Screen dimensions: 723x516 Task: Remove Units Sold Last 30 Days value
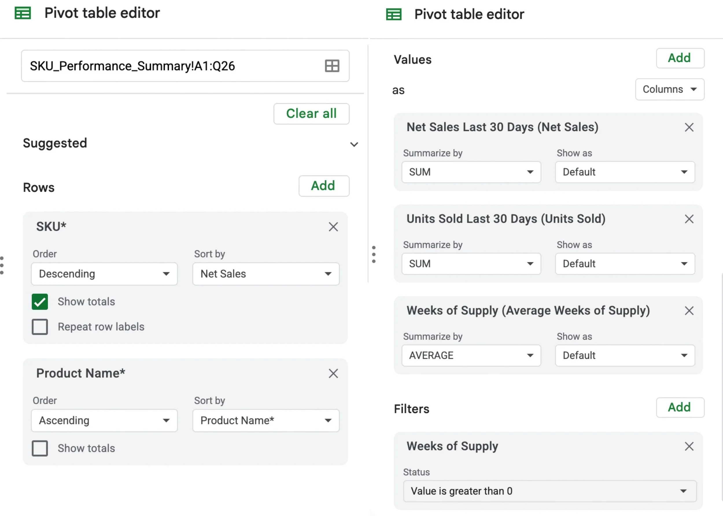(689, 219)
